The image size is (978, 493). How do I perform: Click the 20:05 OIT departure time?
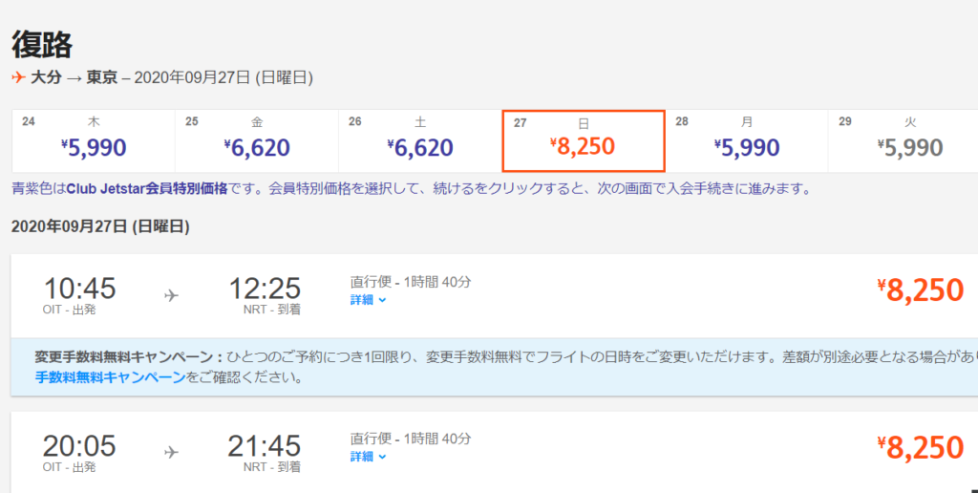point(79,446)
